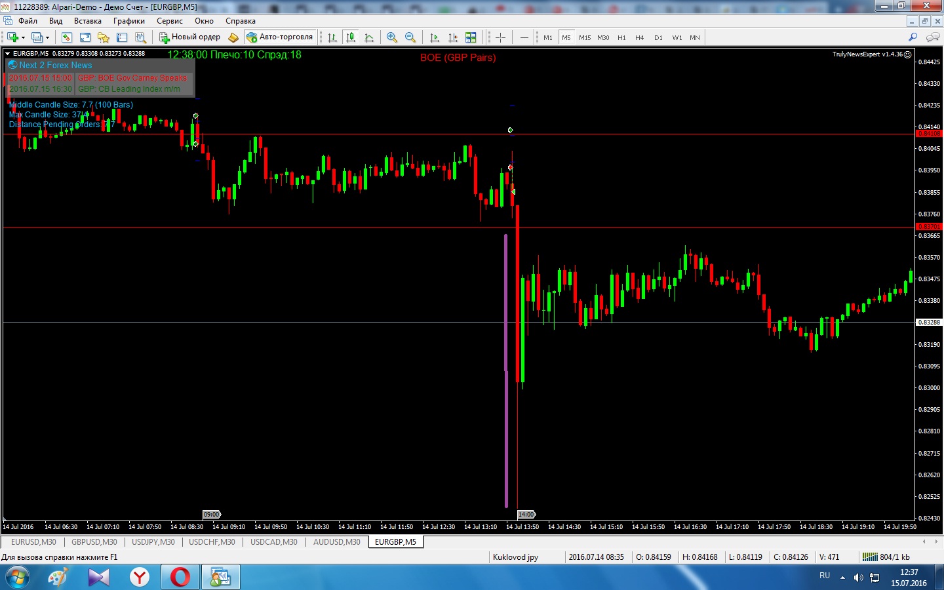Select the horizontal line drawing tool
Image resolution: width=944 pixels, height=590 pixels.
click(524, 37)
